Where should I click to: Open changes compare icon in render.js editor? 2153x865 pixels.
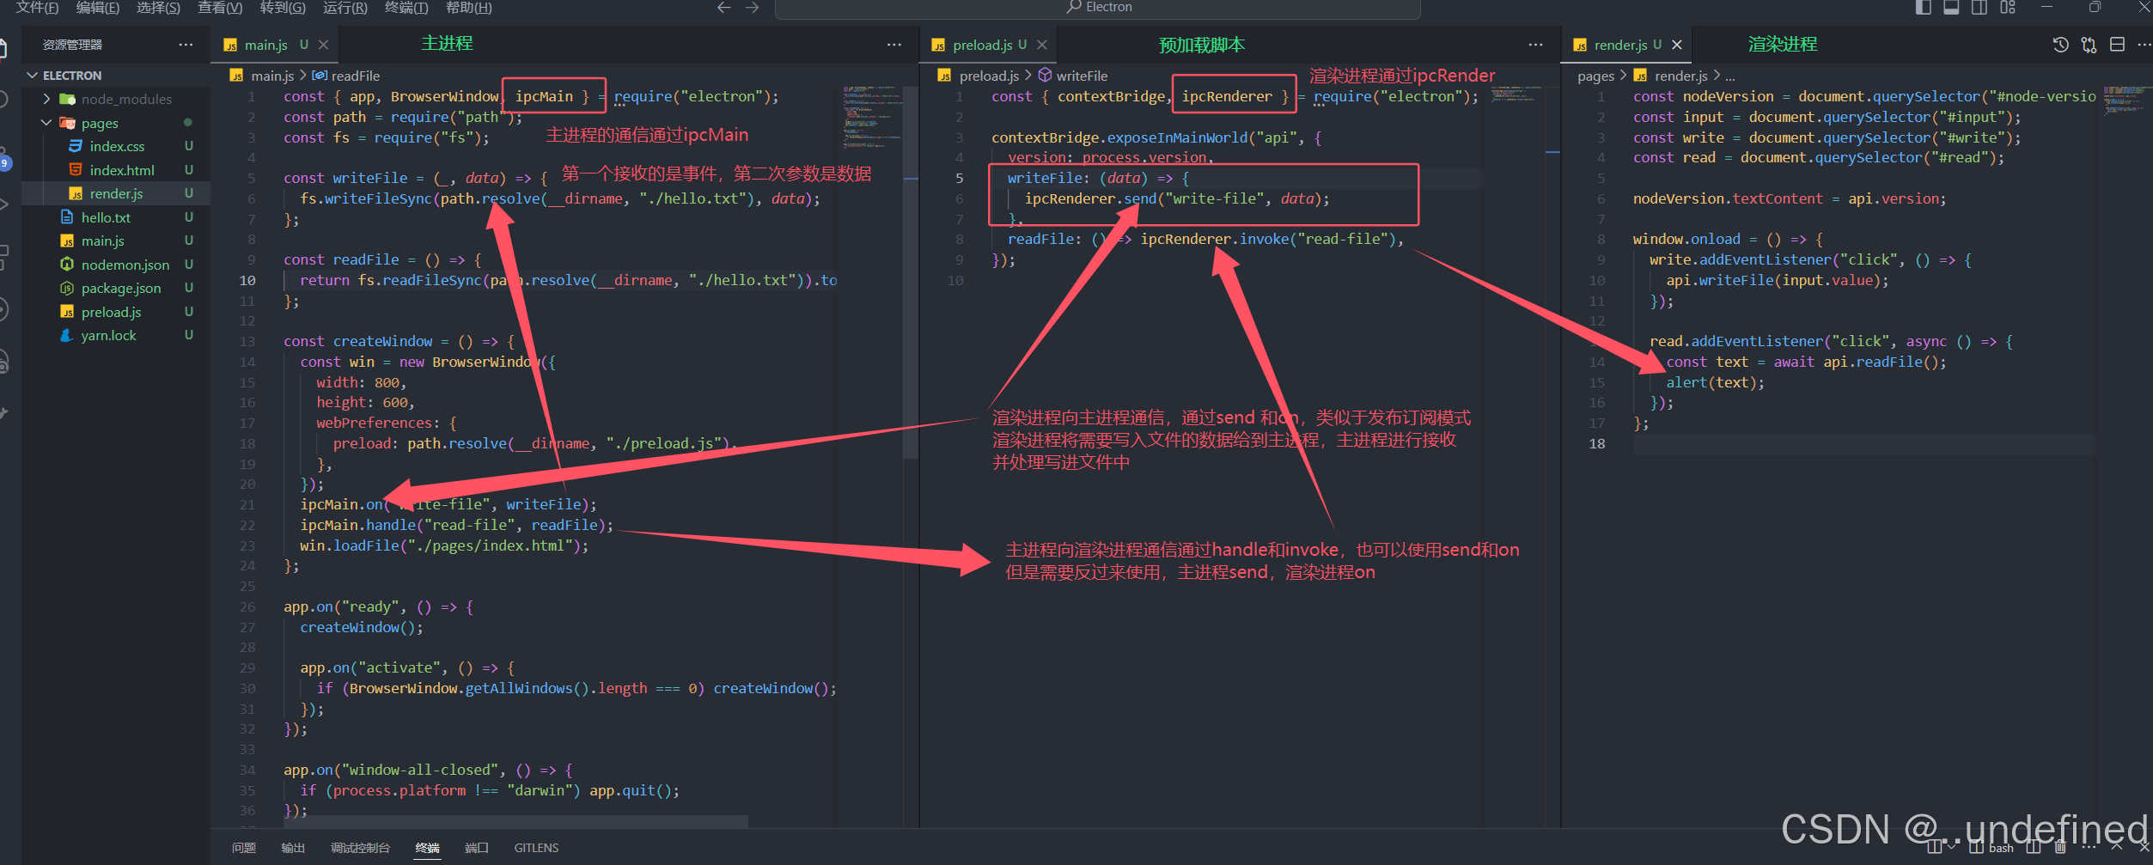click(x=2089, y=45)
